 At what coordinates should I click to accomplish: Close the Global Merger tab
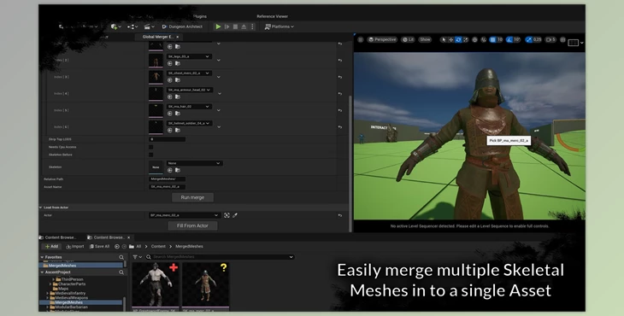178,37
